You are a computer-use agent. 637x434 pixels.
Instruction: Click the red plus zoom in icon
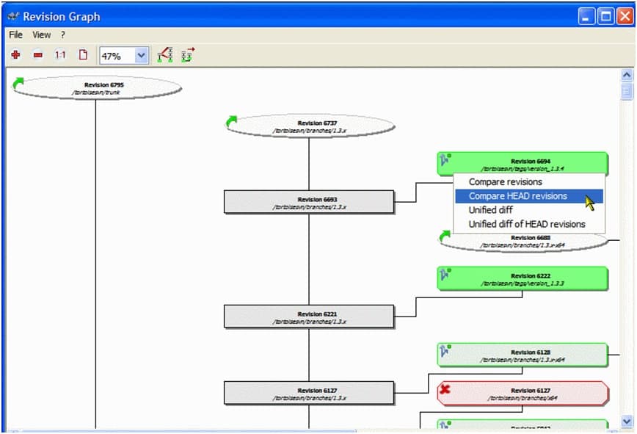15,55
